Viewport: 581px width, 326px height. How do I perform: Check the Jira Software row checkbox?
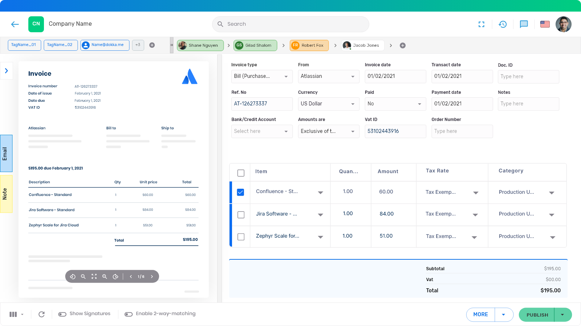[241, 215]
